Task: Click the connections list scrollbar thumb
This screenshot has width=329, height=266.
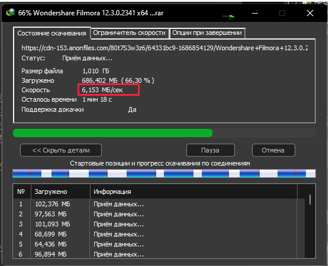Action: point(310,199)
